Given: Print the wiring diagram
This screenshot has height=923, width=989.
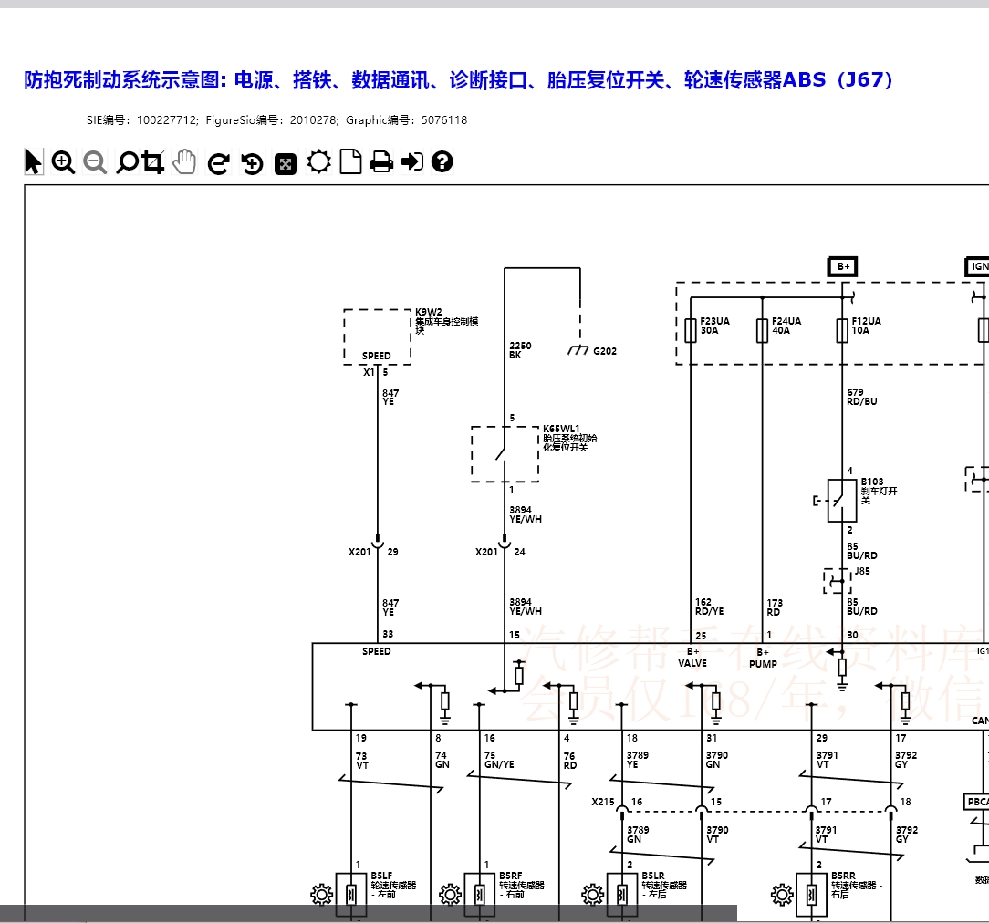Looking at the screenshot, I should point(382,161).
